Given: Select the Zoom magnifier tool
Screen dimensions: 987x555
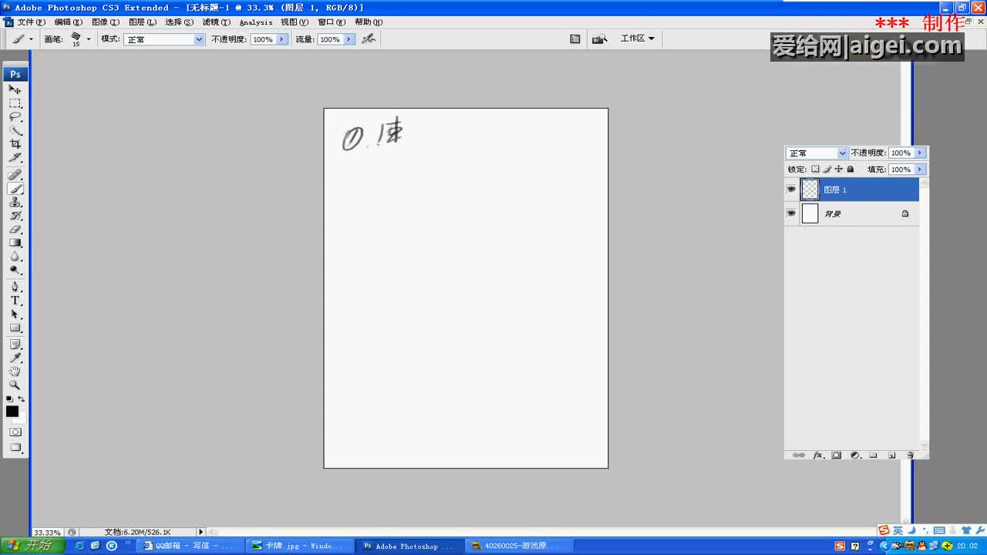Looking at the screenshot, I should coord(15,385).
